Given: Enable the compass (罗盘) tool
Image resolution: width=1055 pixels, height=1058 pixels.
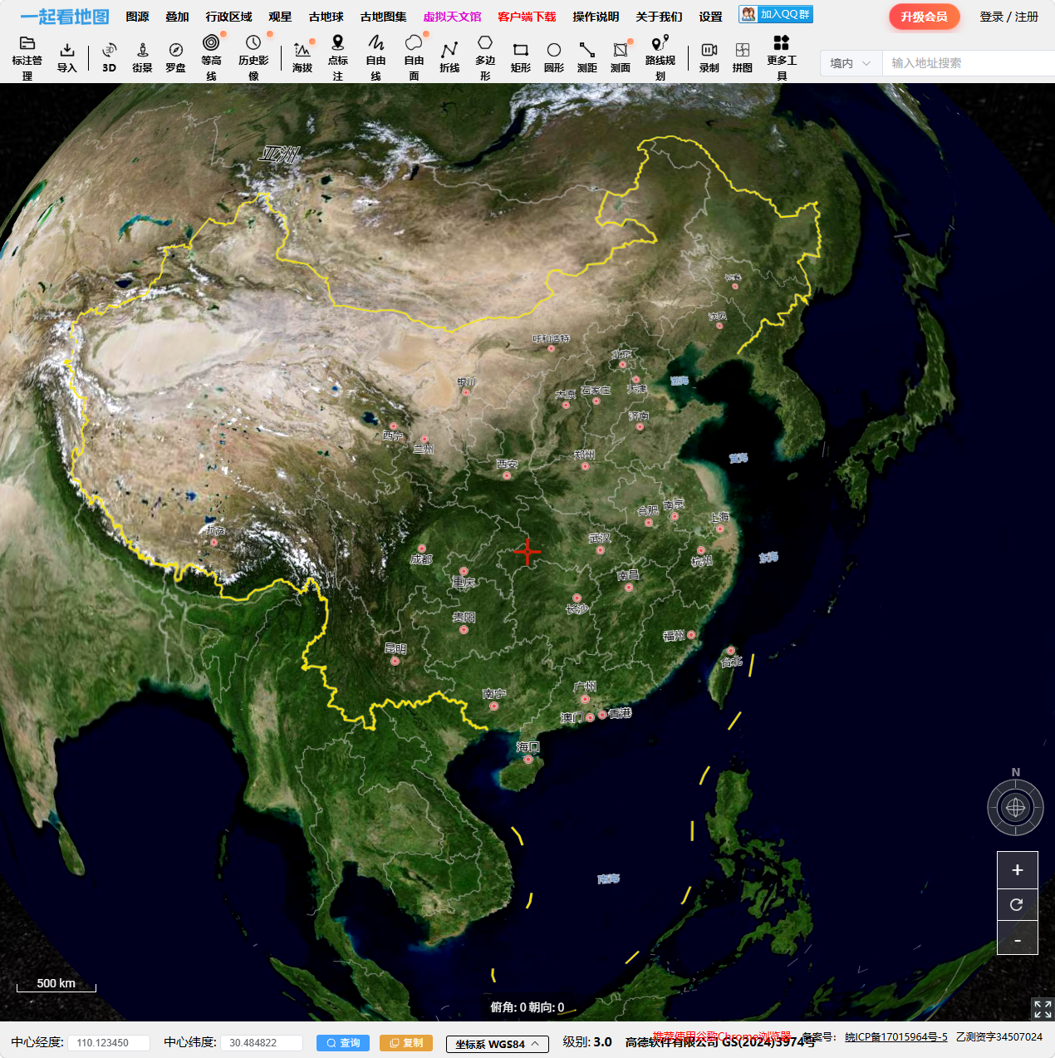Looking at the screenshot, I should pyautogui.click(x=175, y=57).
